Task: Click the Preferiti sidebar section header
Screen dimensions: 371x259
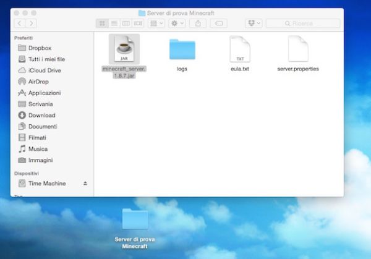Action: [23, 38]
